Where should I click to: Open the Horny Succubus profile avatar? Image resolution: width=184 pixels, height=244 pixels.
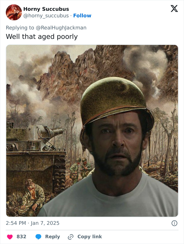(14, 12)
